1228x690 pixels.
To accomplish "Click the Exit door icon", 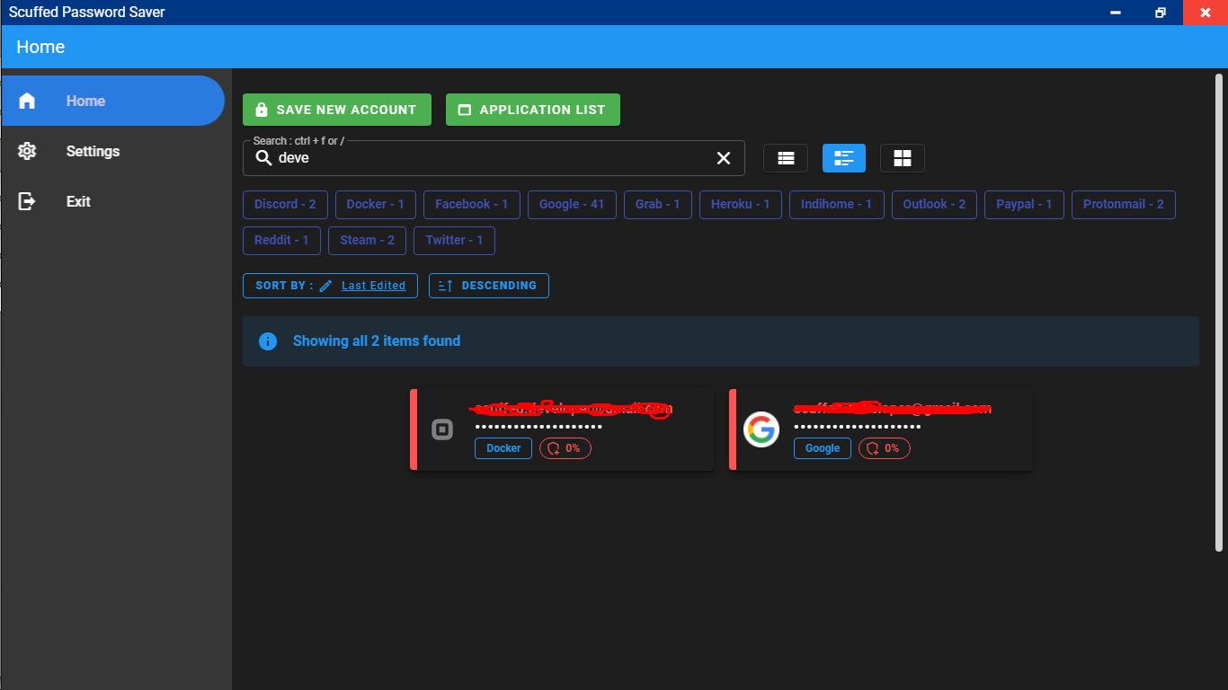I will coord(27,201).
